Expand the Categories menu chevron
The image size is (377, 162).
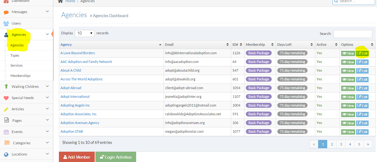(47, 143)
